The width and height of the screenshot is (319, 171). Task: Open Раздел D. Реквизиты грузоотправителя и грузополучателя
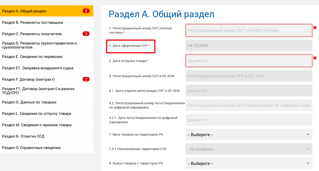click(47, 45)
